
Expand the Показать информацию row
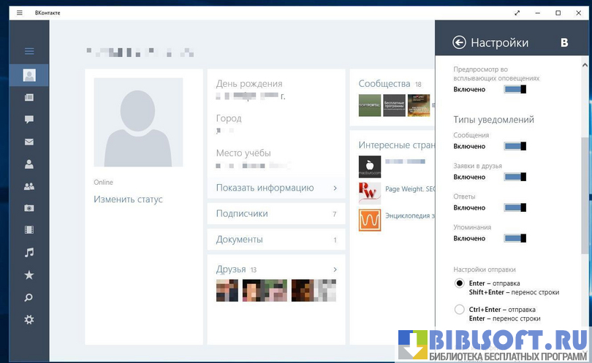coord(276,188)
